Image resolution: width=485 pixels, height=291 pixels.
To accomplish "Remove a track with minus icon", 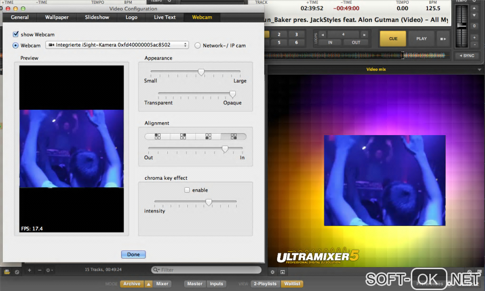I will (x=39, y=270).
